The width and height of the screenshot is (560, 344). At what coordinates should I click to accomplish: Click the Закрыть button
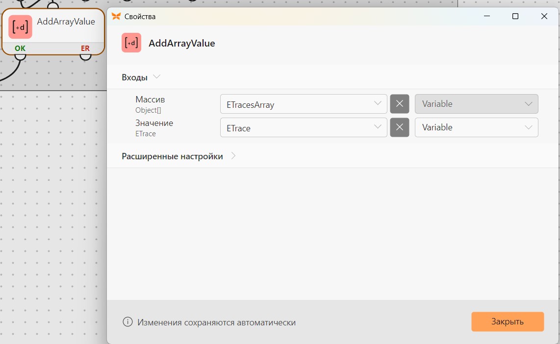508,321
